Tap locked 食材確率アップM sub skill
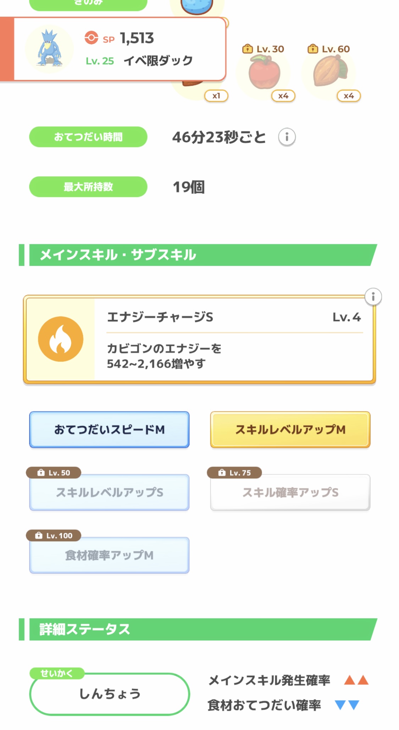 click(x=109, y=556)
